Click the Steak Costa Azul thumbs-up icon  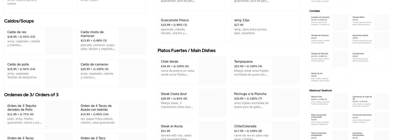point(175,99)
